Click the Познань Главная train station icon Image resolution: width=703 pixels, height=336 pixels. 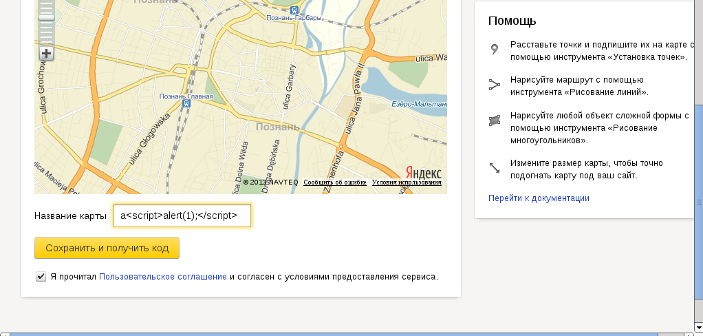(186, 104)
